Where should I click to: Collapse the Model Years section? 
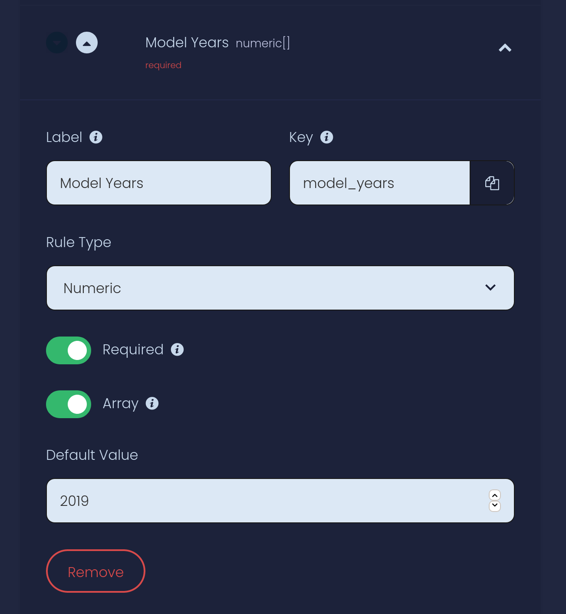(x=505, y=48)
